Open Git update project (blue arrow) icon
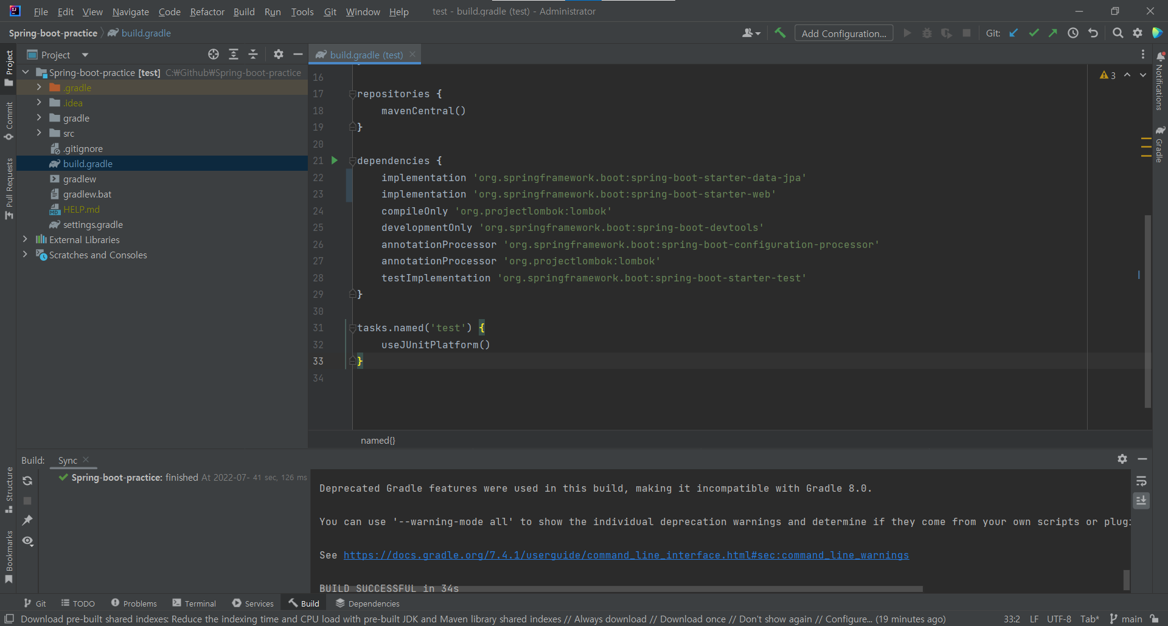 click(1013, 33)
